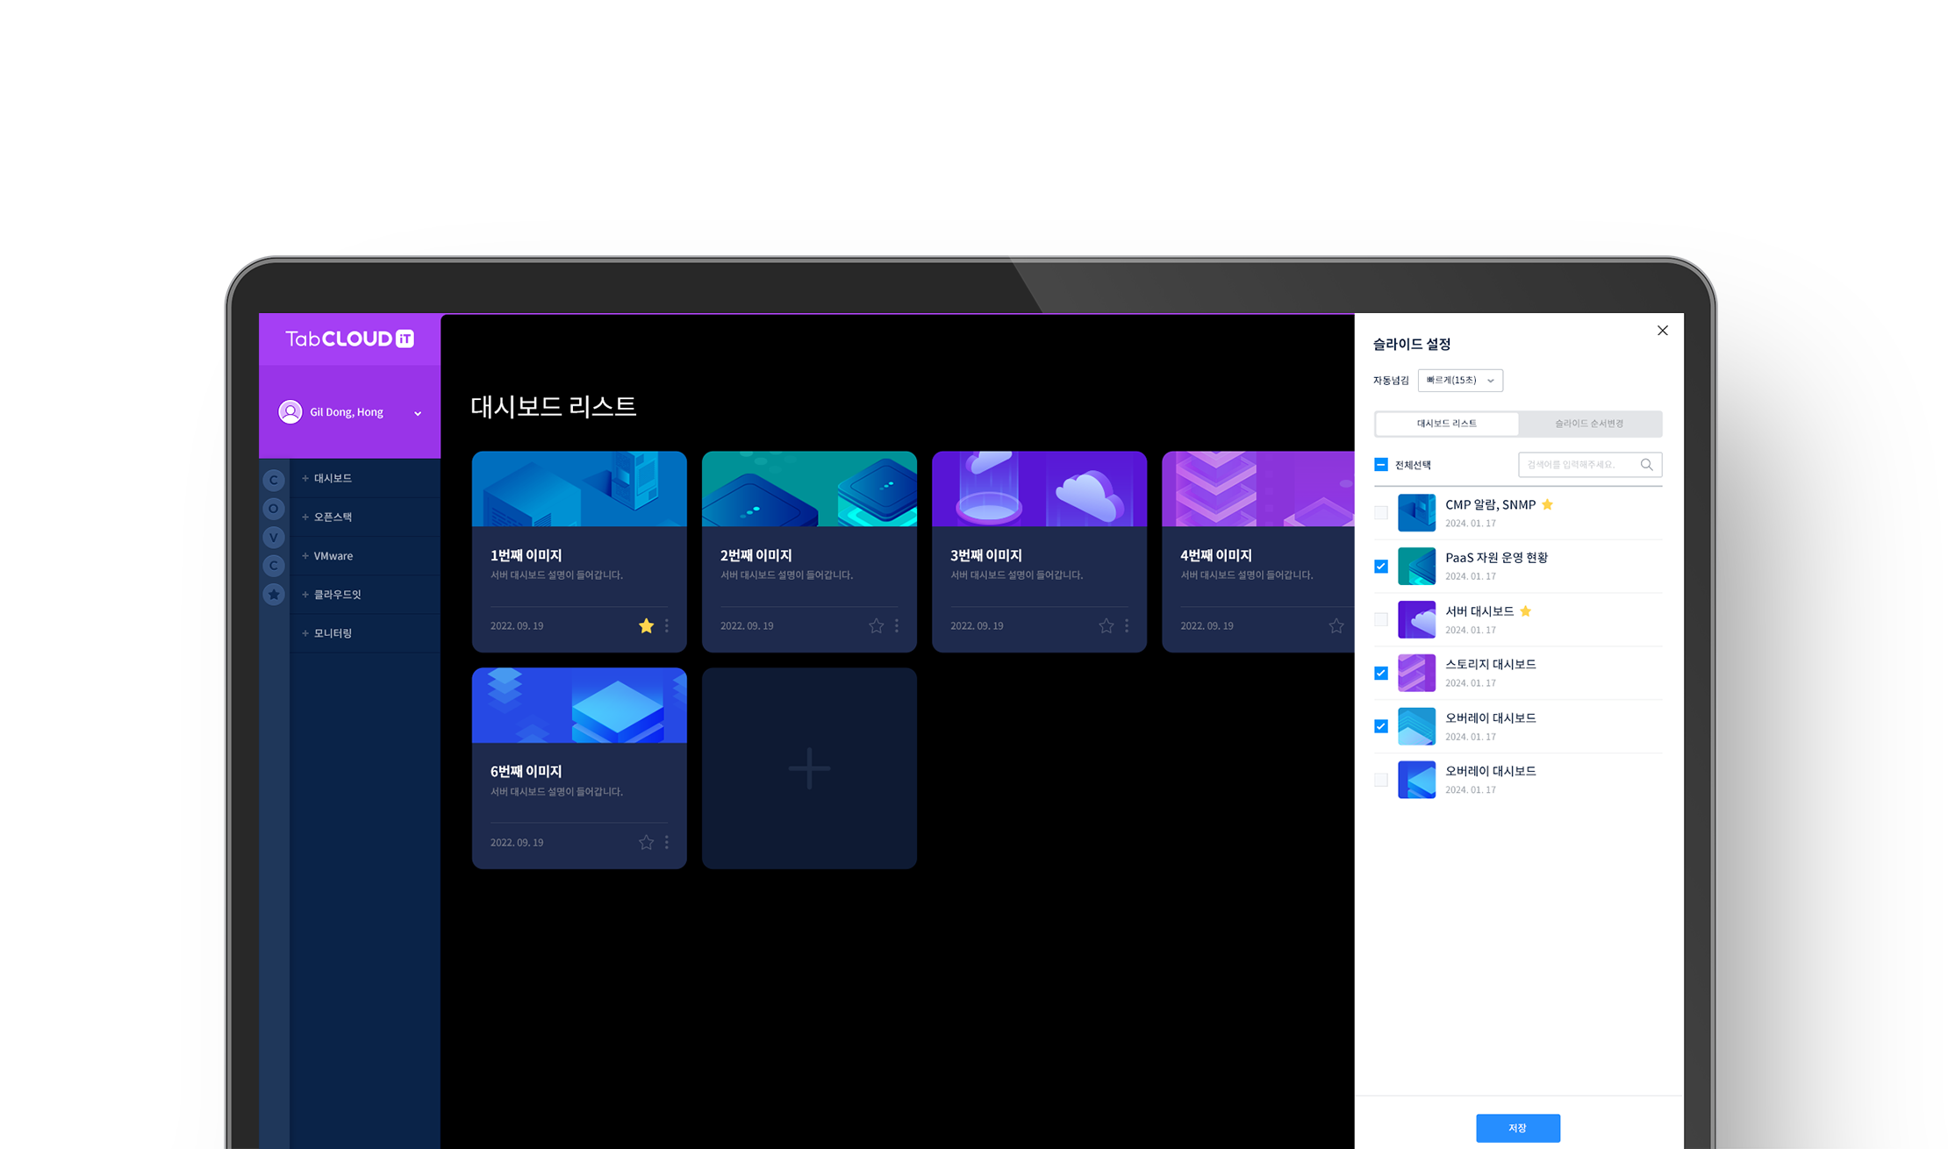Screen dimensions: 1948x1149
Task: Click the 저장 save button
Action: coord(1517,1128)
